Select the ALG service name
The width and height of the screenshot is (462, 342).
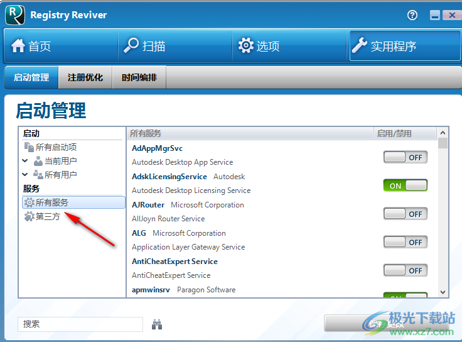(x=139, y=233)
